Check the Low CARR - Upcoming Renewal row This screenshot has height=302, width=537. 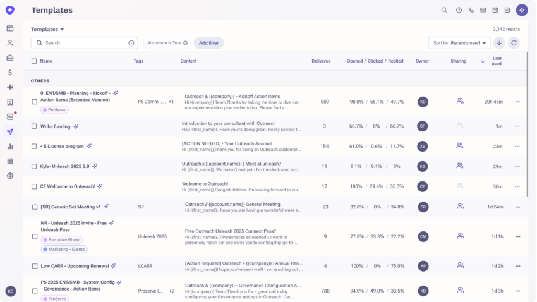[x=35, y=266]
